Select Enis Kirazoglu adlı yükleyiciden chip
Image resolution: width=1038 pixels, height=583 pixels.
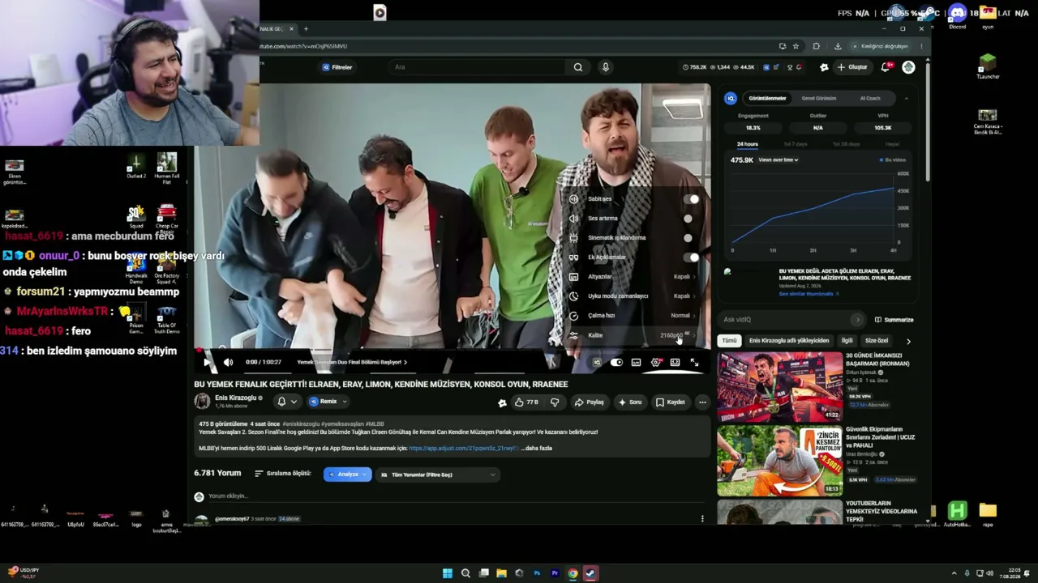(x=789, y=341)
